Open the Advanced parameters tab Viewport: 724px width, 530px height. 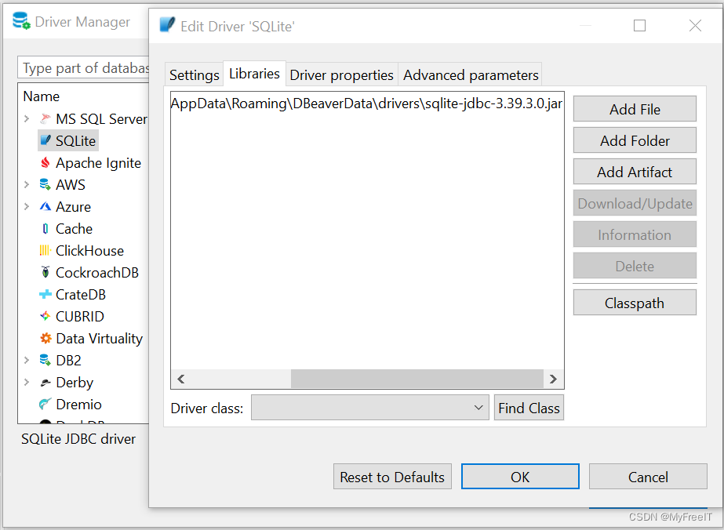click(471, 74)
